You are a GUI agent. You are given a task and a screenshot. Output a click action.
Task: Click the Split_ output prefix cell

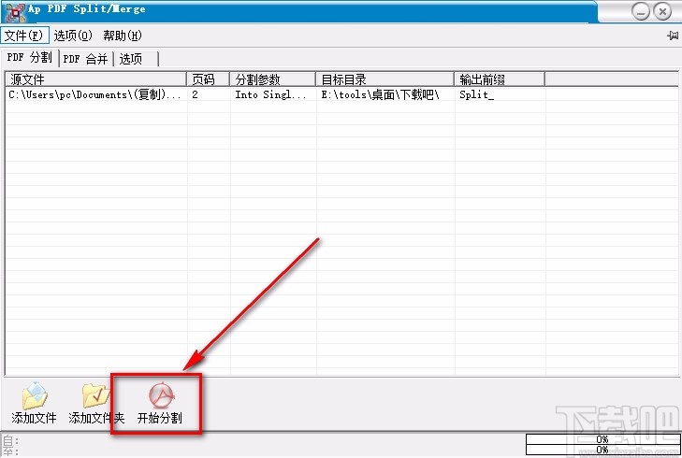point(500,94)
